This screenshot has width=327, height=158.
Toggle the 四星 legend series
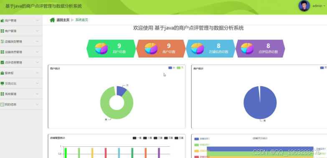pos(168,138)
